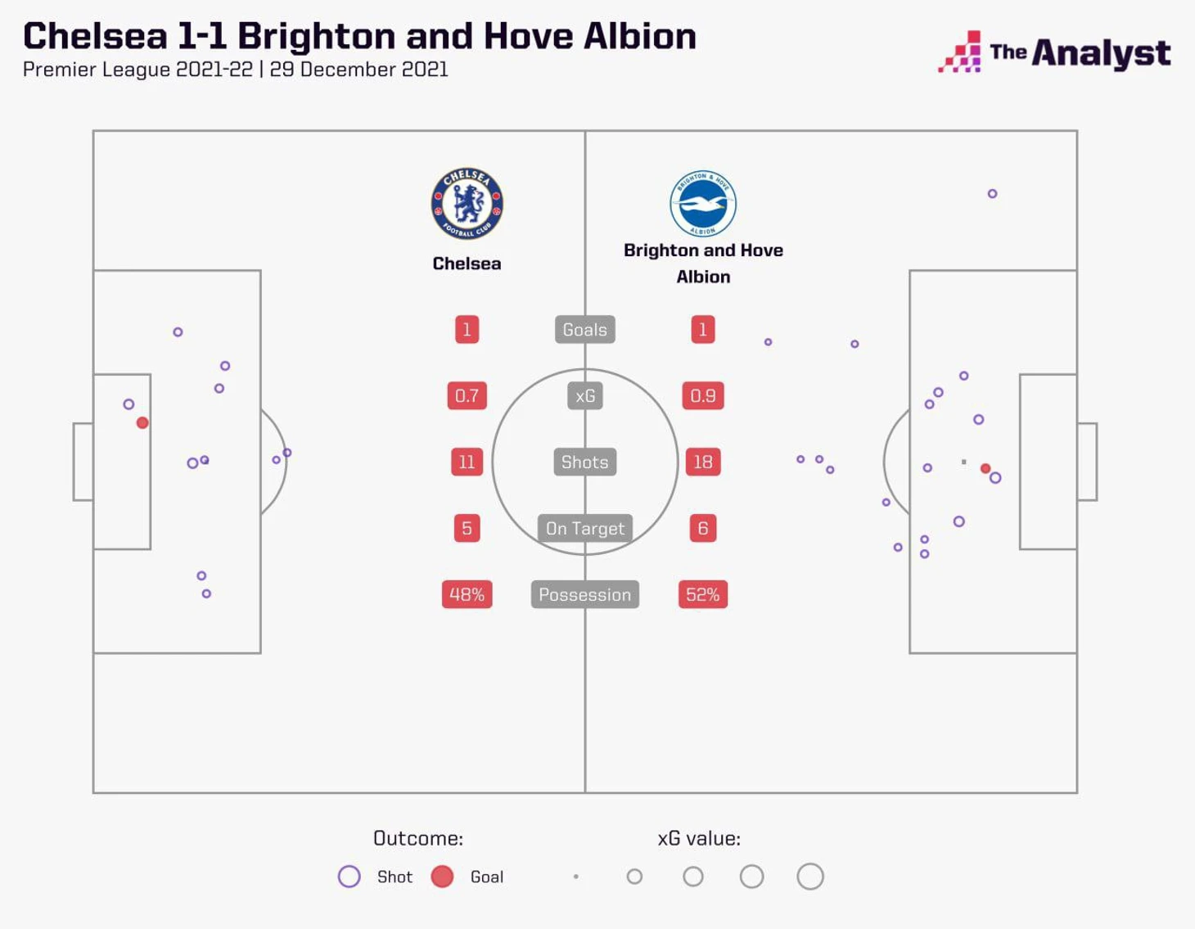The width and height of the screenshot is (1195, 929).
Task: Click Brighton's 52% possession badge
Action: point(703,595)
